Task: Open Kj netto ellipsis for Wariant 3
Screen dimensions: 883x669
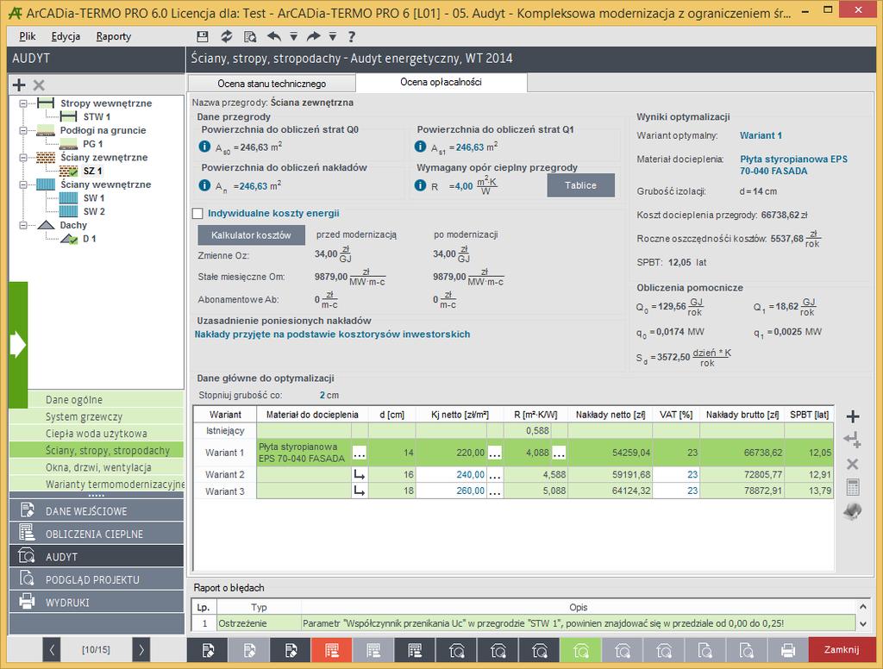Action: [494, 491]
